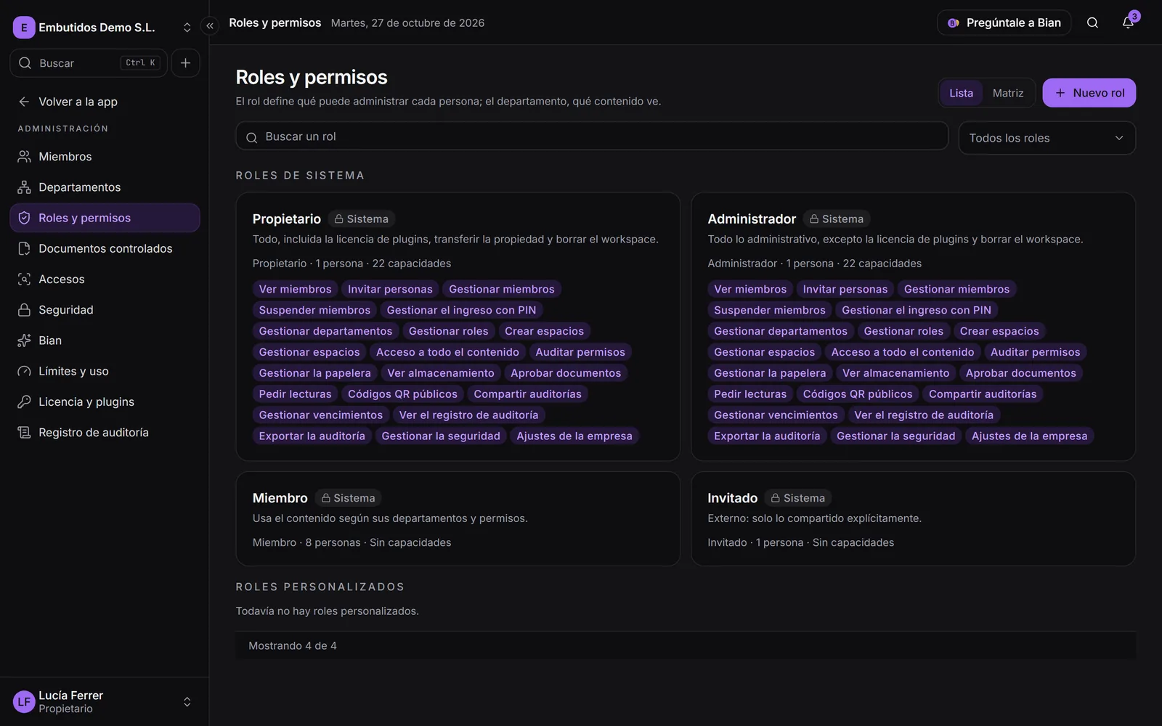
Task: Open the Todos los roles filter dropdown
Action: click(x=1047, y=138)
